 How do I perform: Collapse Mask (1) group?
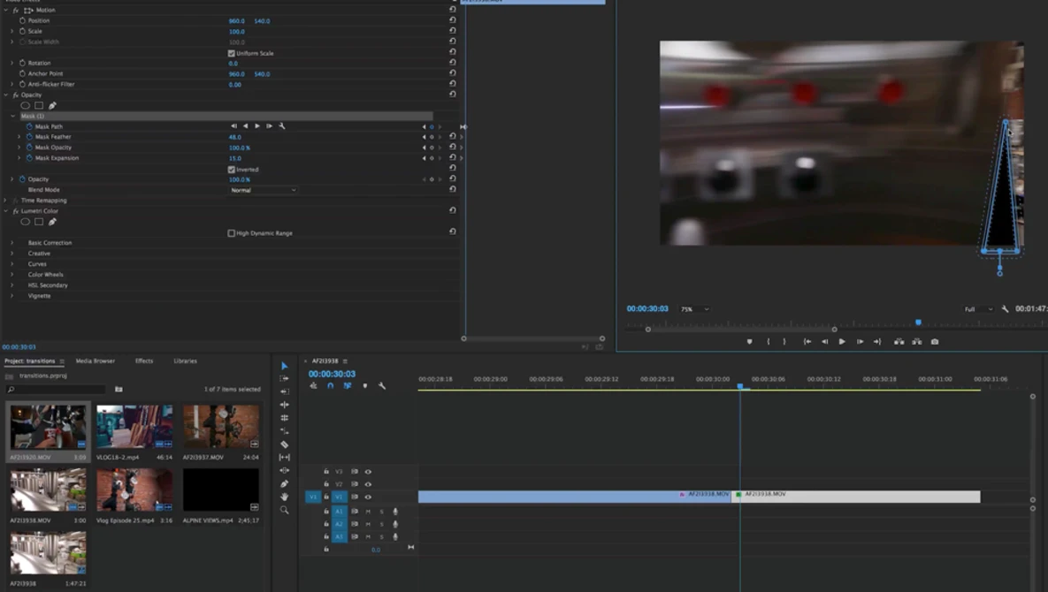click(x=12, y=116)
